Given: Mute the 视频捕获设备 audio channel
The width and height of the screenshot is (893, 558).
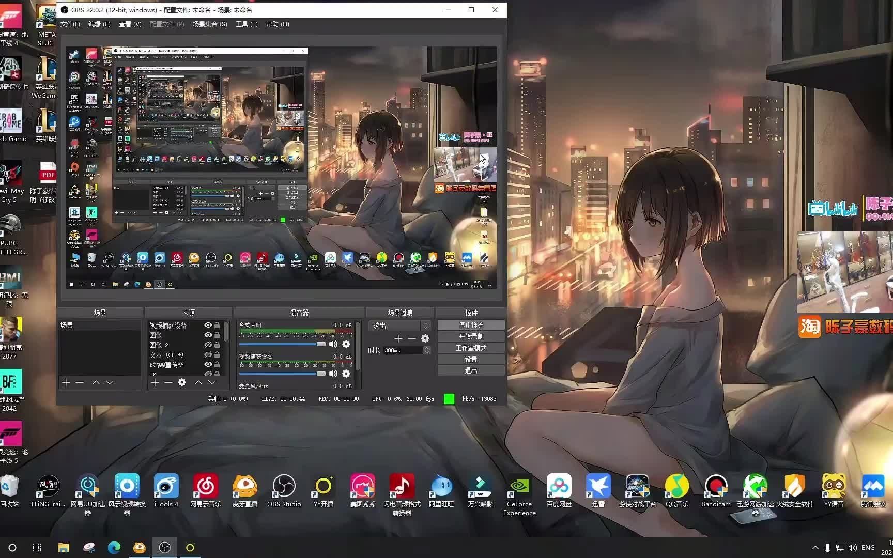Looking at the screenshot, I should (333, 374).
